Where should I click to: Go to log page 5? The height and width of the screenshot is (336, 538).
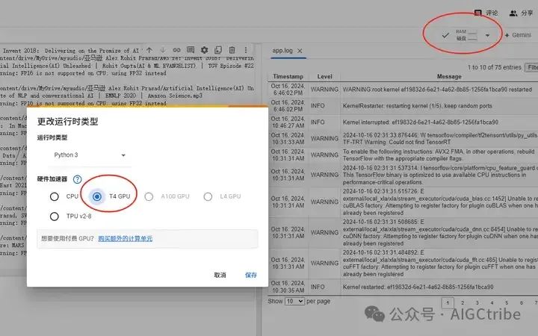point(507,302)
